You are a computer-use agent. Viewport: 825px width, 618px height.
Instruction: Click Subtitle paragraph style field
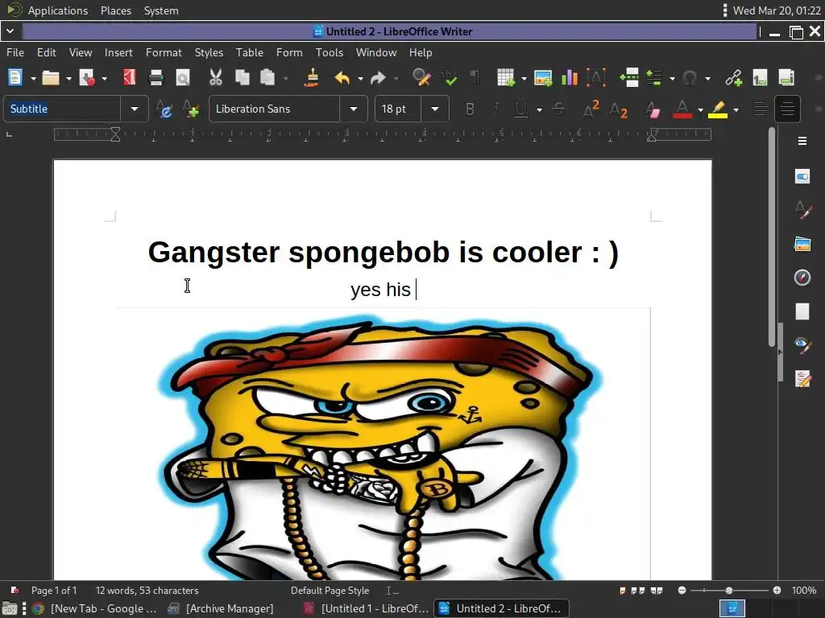(63, 109)
